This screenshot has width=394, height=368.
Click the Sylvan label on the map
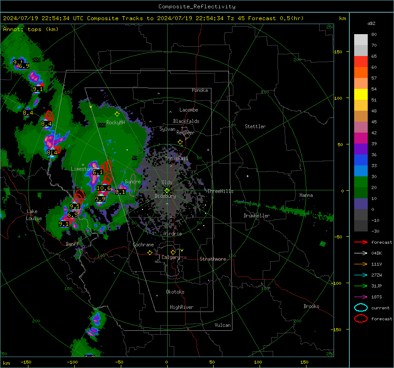[x=167, y=129]
